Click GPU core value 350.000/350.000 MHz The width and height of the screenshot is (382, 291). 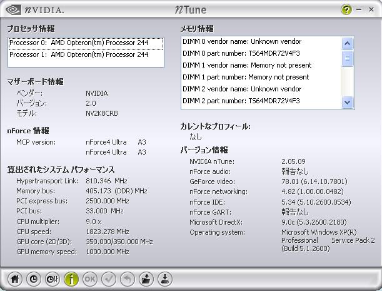[119, 242]
